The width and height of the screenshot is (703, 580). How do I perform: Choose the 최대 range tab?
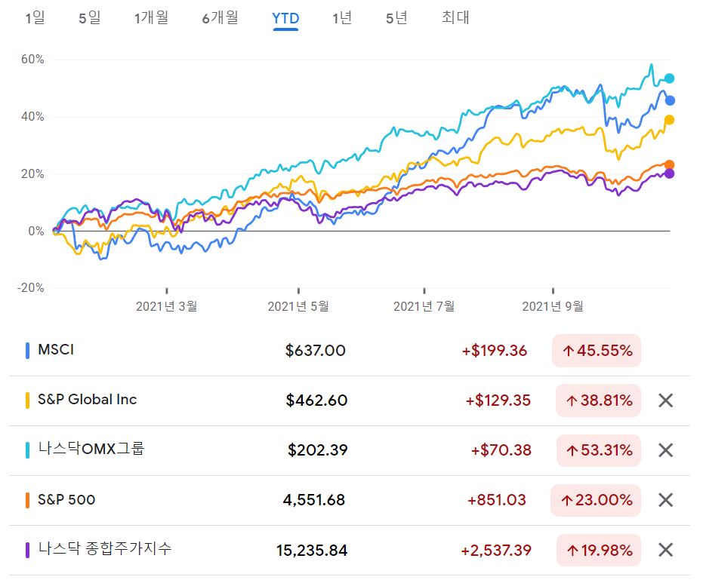455,17
